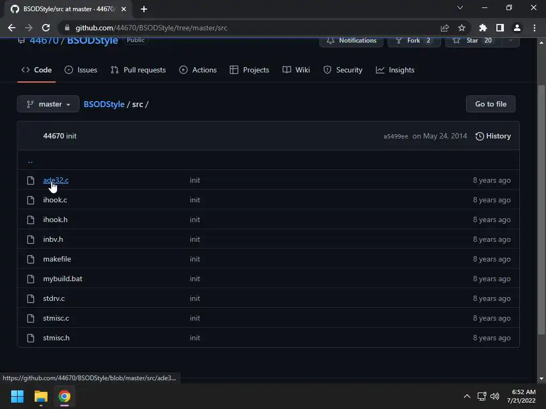Screen dimensions: 546x409
Task: Open the Windows Start menu
Action: pos(17,396)
